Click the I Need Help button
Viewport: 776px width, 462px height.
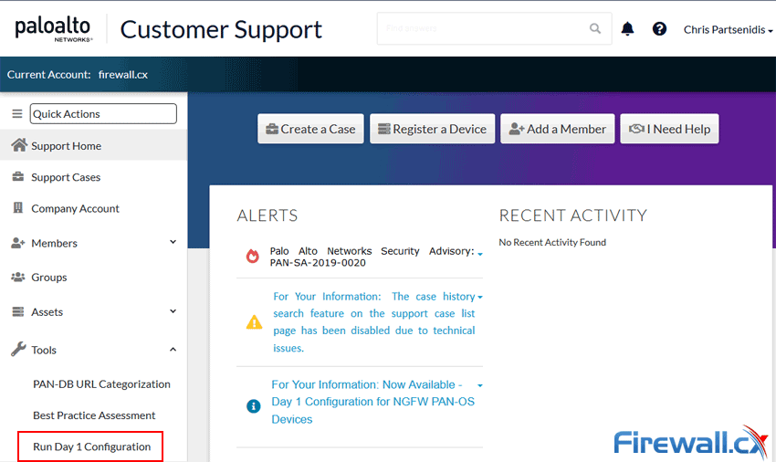[x=669, y=129]
